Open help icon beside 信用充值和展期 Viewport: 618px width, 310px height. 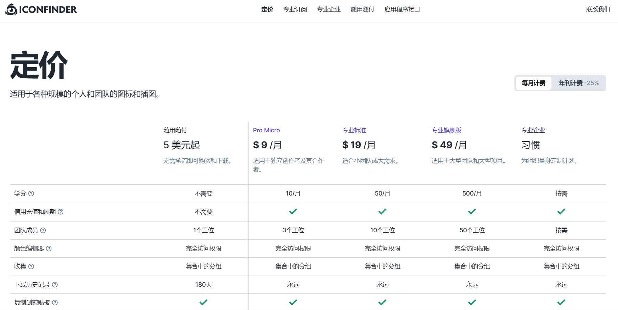[61, 212]
